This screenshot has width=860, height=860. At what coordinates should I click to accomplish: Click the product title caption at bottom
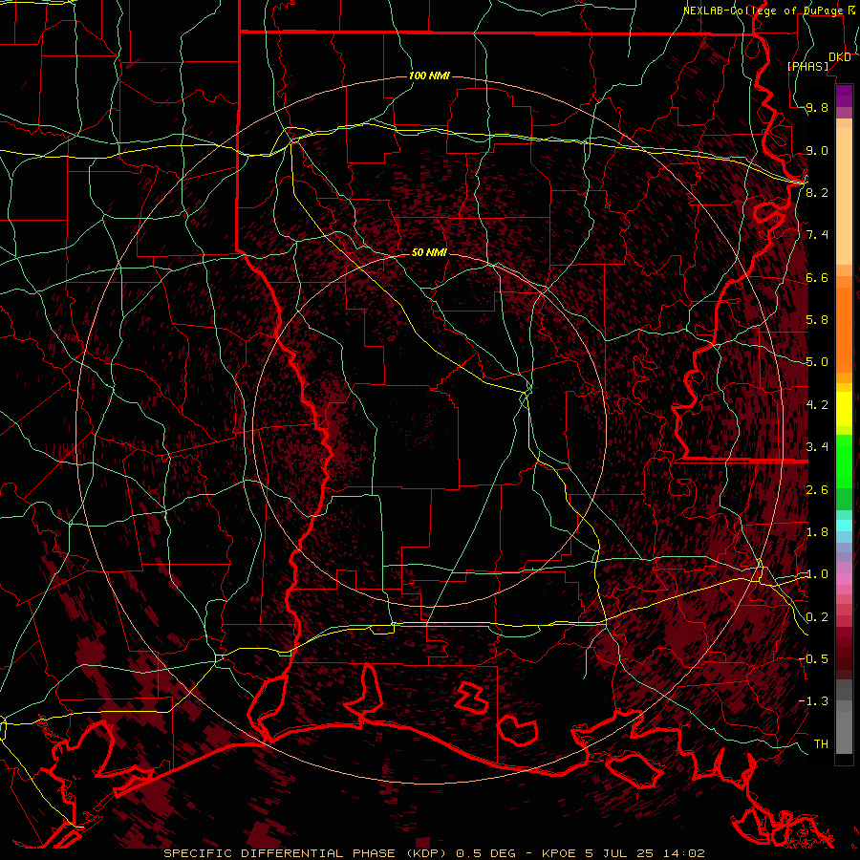[x=434, y=853]
